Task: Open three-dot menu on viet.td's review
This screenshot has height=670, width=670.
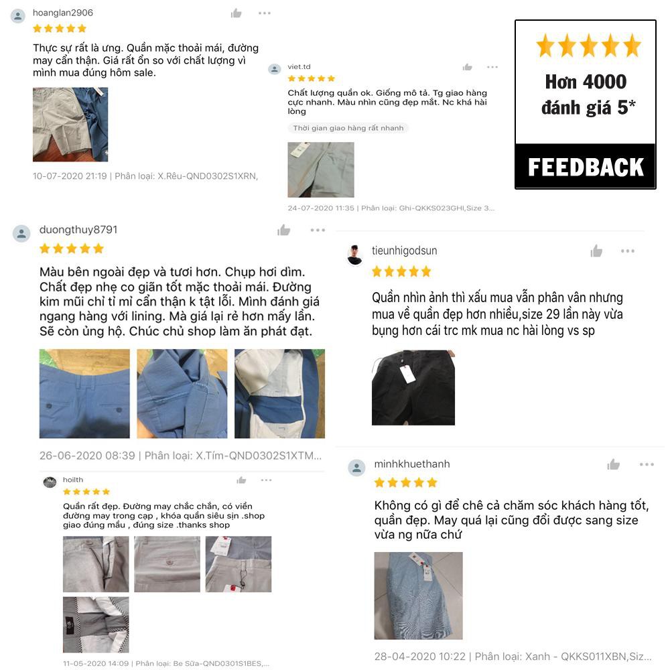Action: point(492,67)
